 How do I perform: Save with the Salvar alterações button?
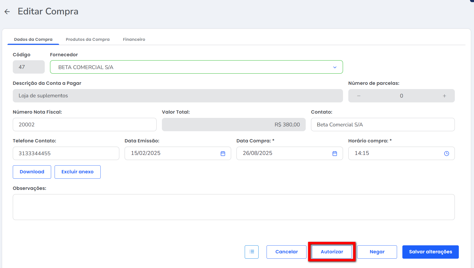click(430, 252)
